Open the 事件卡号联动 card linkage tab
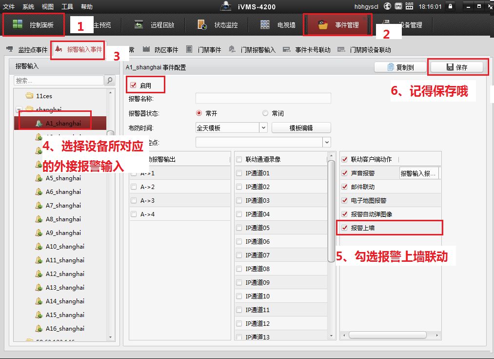The width and height of the screenshot is (494, 359). (x=307, y=50)
